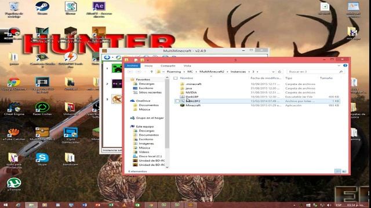
Task: Open the Recycle Bin desktop icon
Action: tap(14, 10)
